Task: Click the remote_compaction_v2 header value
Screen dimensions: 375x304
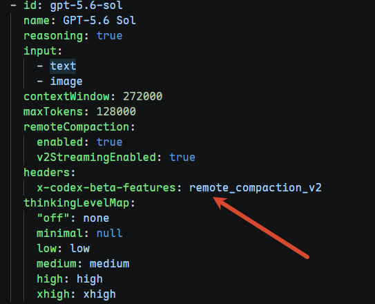Action: click(x=256, y=188)
